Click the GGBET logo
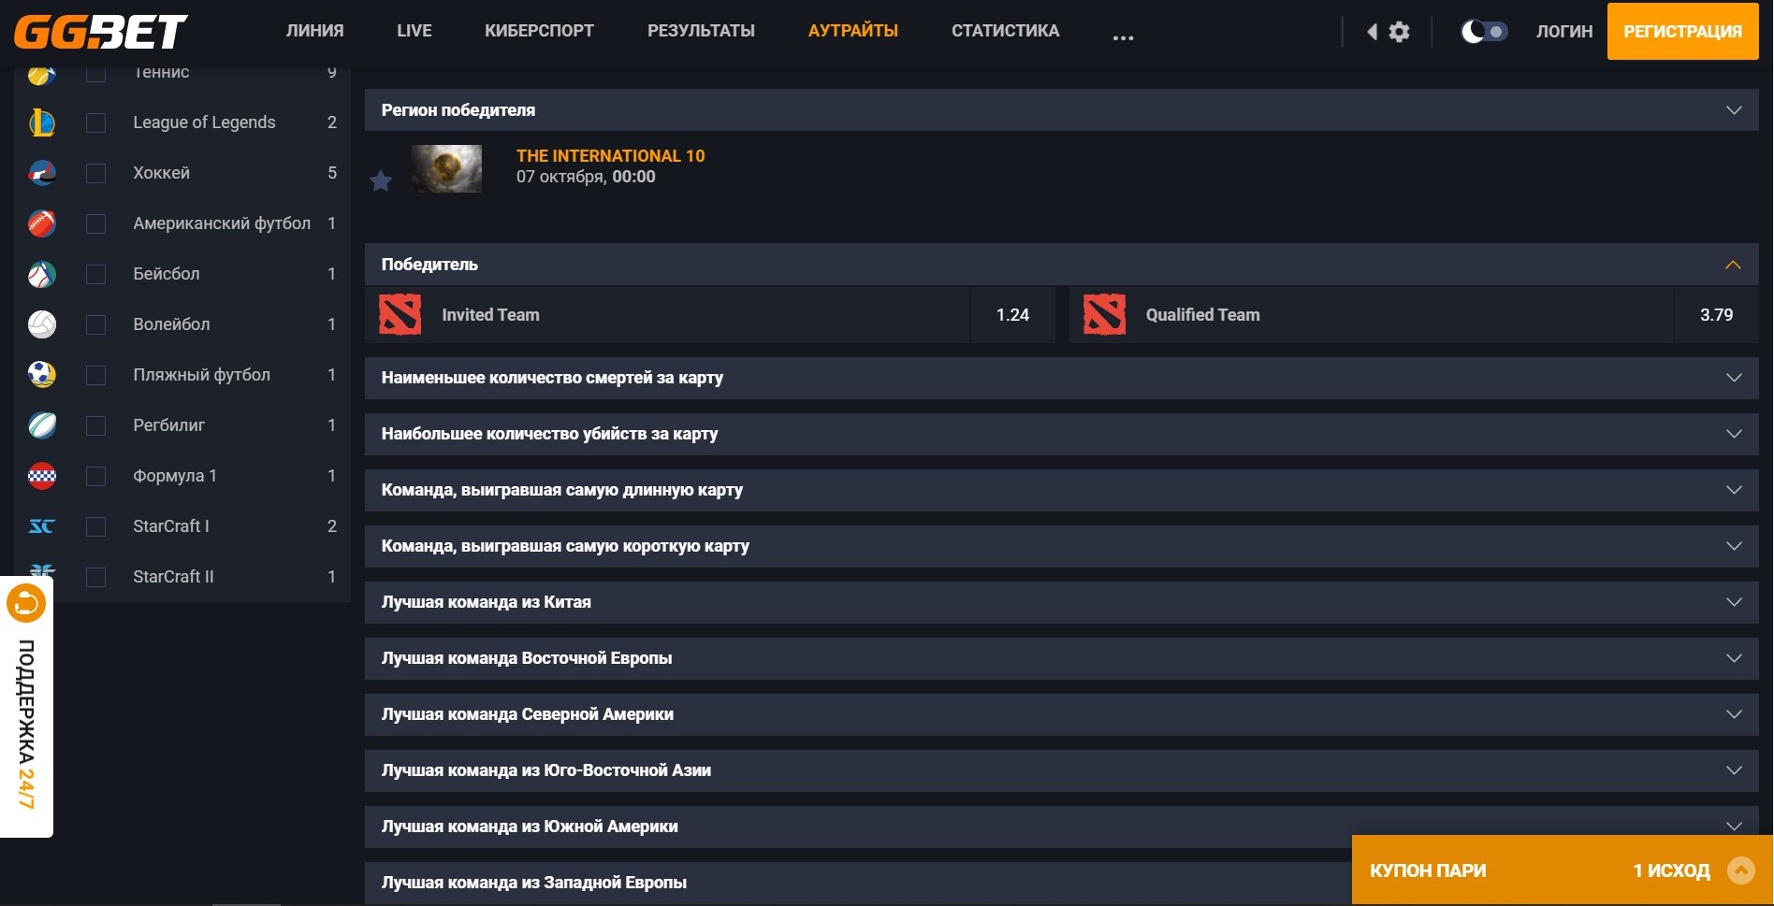This screenshot has height=906, width=1774. click(x=100, y=31)
